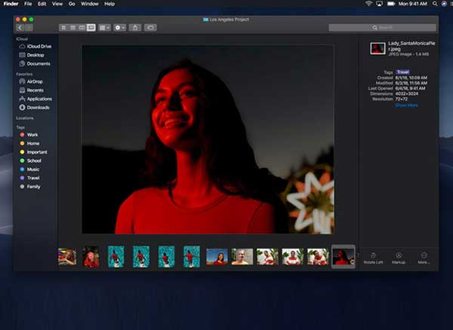Switch to list view in toolbar
This screenshot has width=453, height=330.
(x=72, y=28)
